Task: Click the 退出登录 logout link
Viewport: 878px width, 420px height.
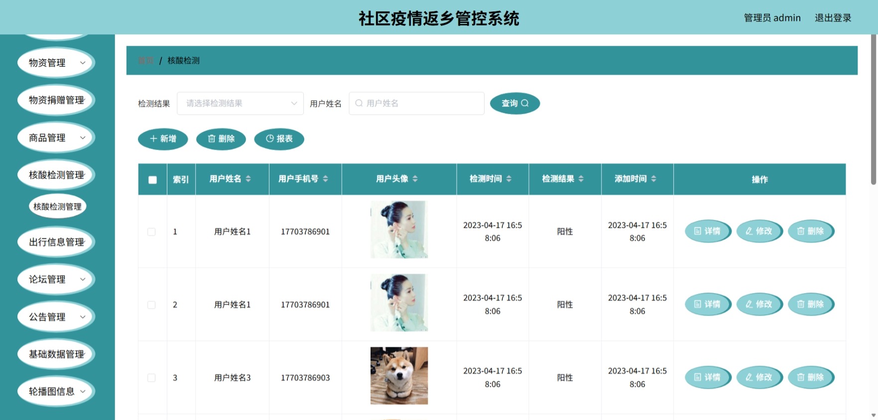Action: click(x=833, y=18)
